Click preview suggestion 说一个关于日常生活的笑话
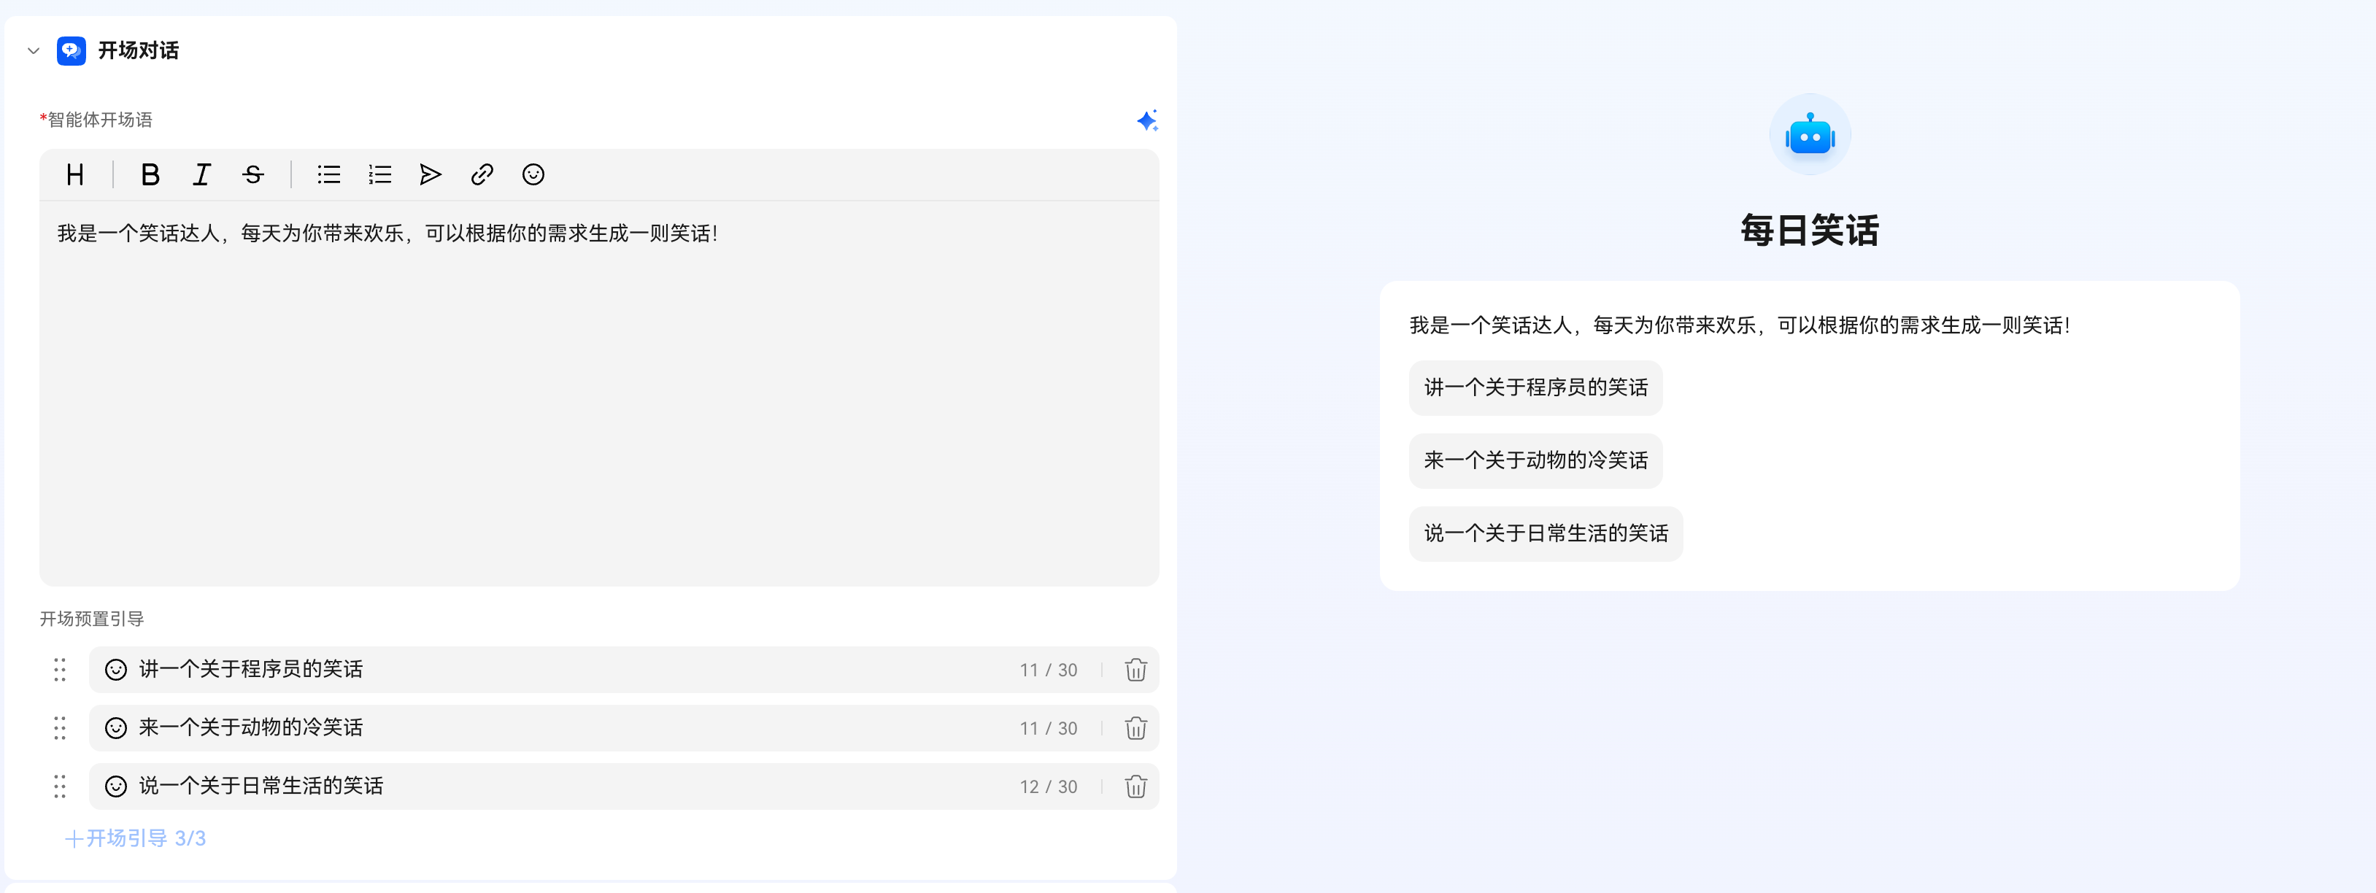Viewport: 2376px width, 893px height. point(1546,533)
